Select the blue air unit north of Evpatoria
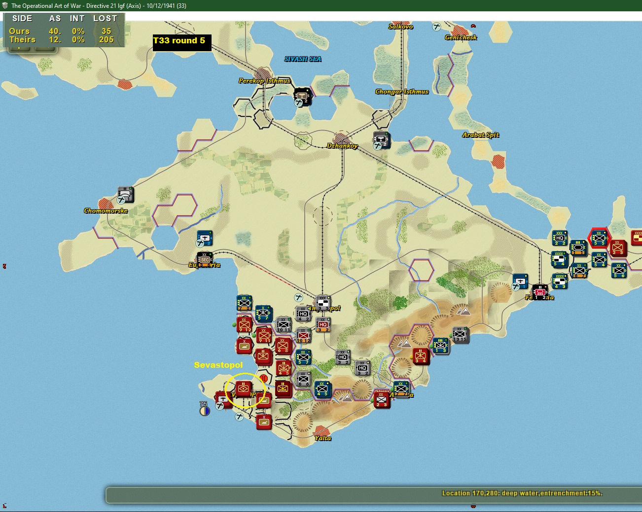Image resolution: width=642 pixels, height=512 pixels. (205, 238)
